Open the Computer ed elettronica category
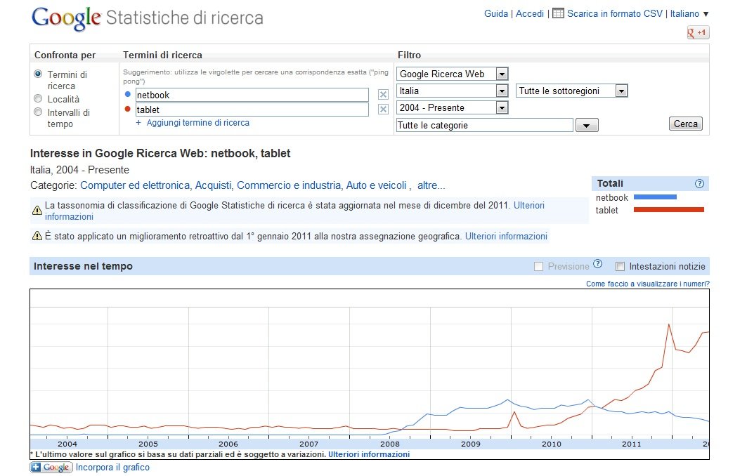The image size is (747, 476). click(x=135, y=185)
